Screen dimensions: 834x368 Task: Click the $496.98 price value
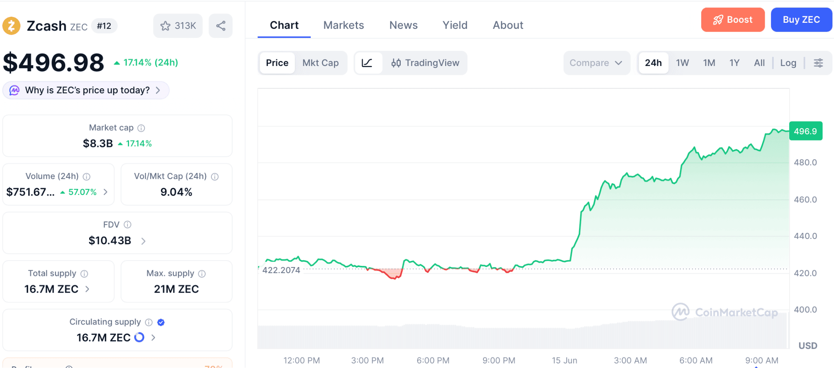click(x=54, y=63)
